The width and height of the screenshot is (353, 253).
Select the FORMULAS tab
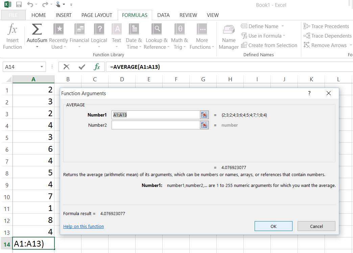pos(135,15)
